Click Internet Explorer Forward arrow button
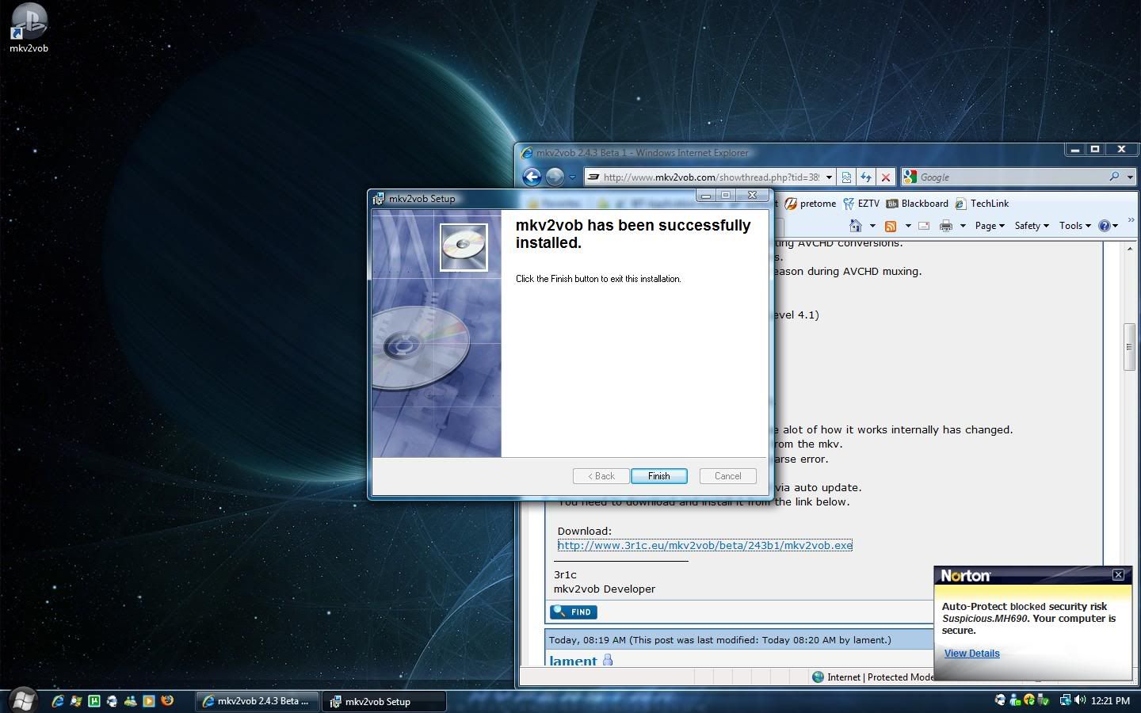Image resolution: width=1141 pixels, height=713 pixels. click(555, 177)
